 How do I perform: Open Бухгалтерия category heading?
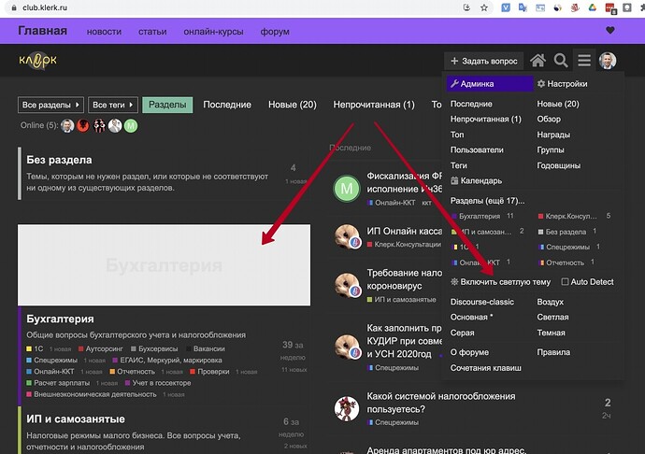[60, 319]
